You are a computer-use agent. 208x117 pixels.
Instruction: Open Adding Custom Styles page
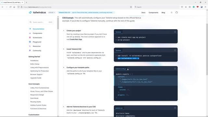coord(38,105)
